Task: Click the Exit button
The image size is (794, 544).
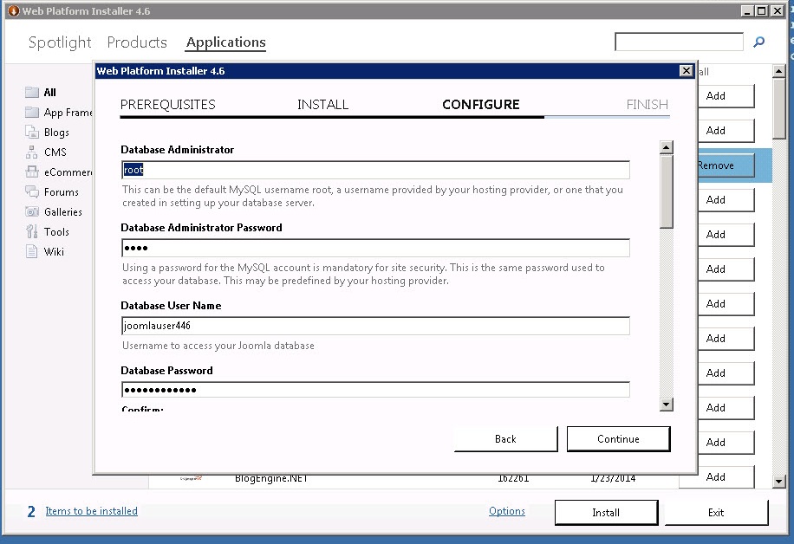Action: point(716,513)
